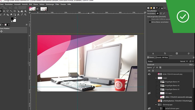Hide the slider-733x414-newwork.png layer

pos(149,74)
